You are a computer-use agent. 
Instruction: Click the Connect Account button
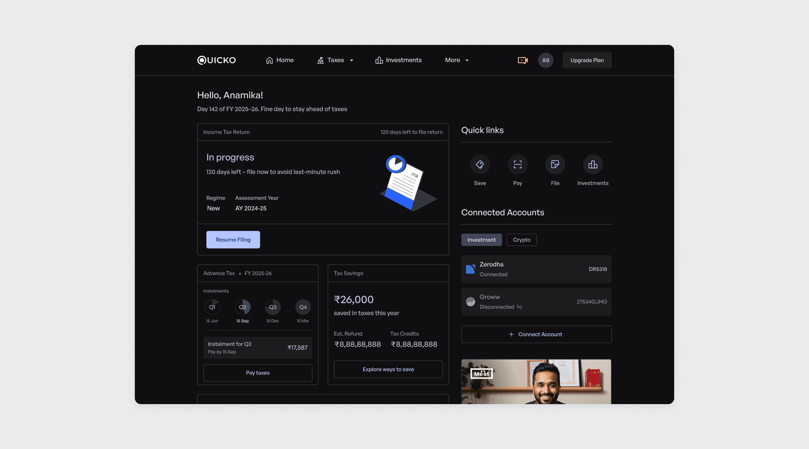click(x=536, y=334)
